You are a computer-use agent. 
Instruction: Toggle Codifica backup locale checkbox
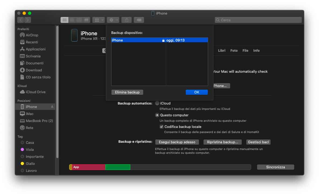tap(162, 127)
